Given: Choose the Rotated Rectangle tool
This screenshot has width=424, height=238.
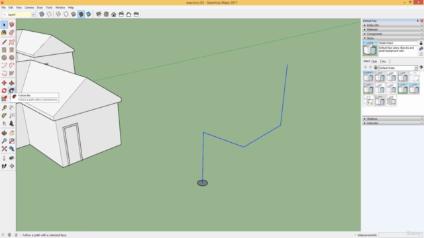Looking at the screenshot, I should pyautogui.click(x=12, y=50).
